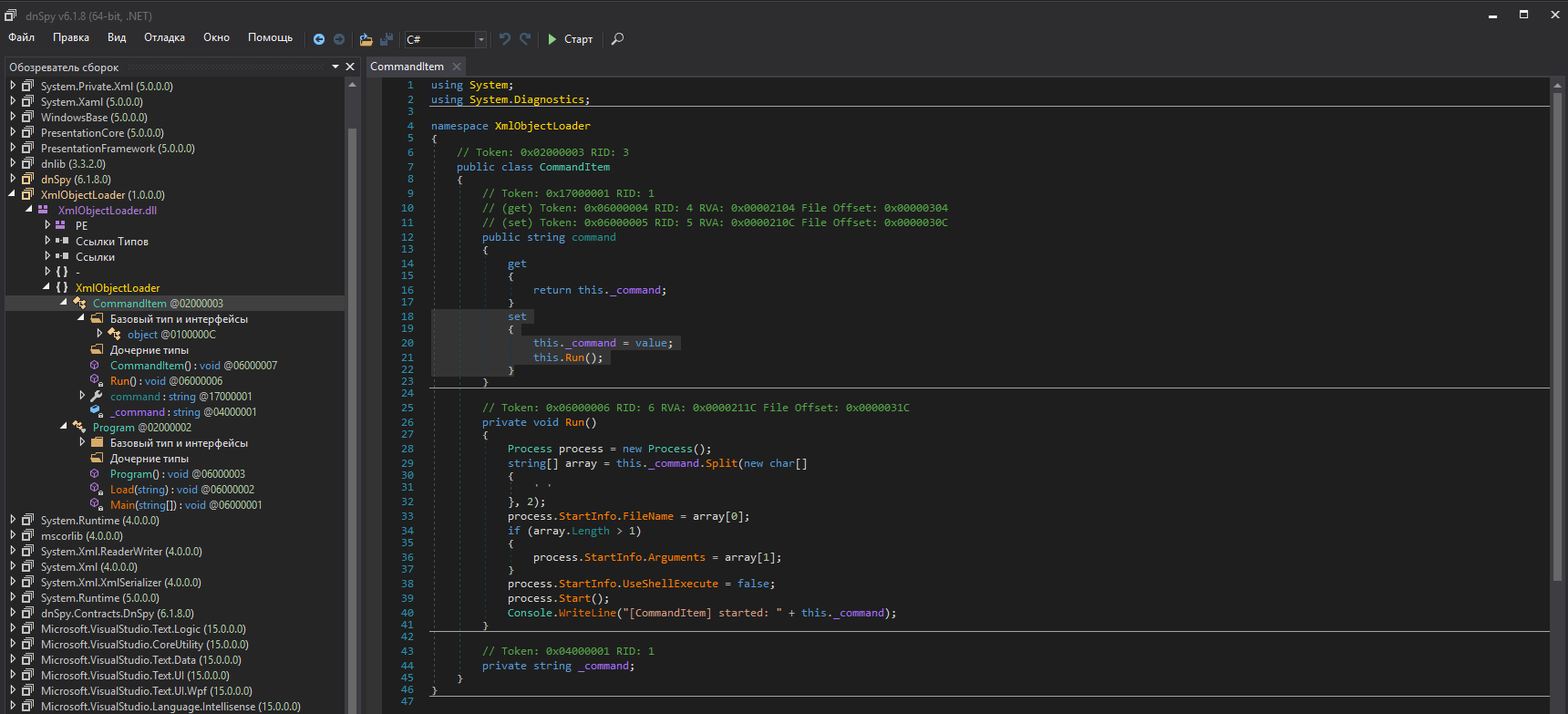Image resolution: width=1568 pixels, height=714 pixels.
Task: Close the CommandItem tab
Action: tap(457, 67)
